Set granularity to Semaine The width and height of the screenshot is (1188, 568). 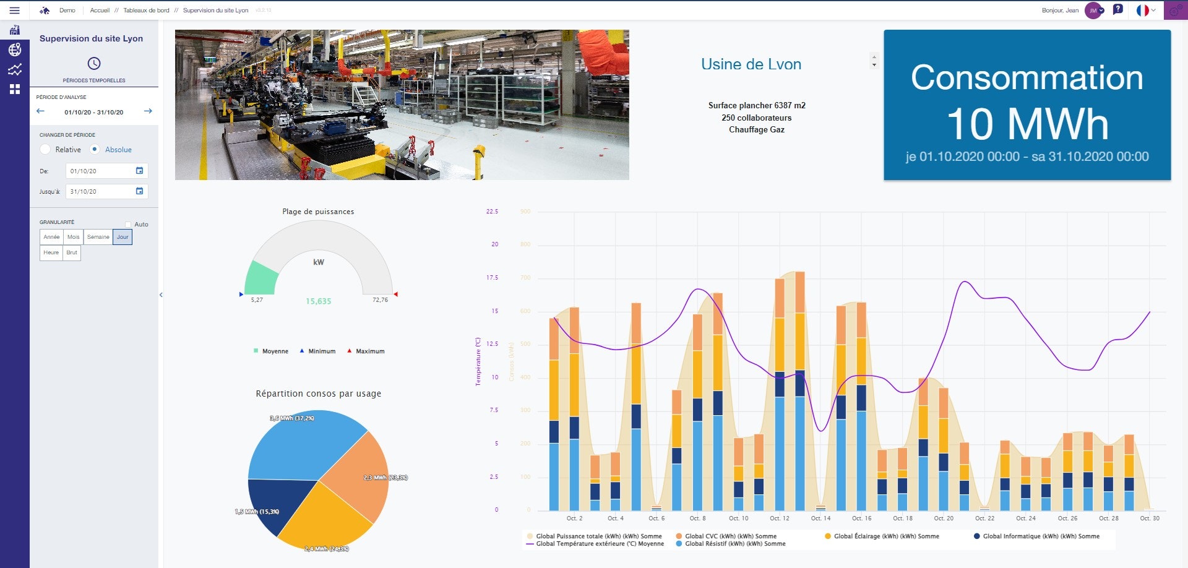98,237
